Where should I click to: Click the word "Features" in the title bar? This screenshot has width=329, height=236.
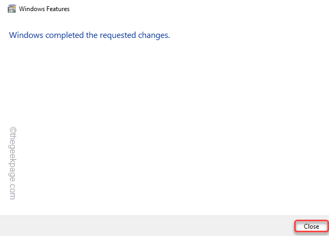click(58, 9)
